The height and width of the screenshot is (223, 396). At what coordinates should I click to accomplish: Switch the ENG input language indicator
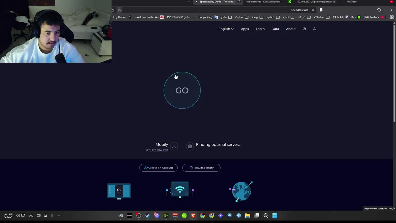[31, 216]
